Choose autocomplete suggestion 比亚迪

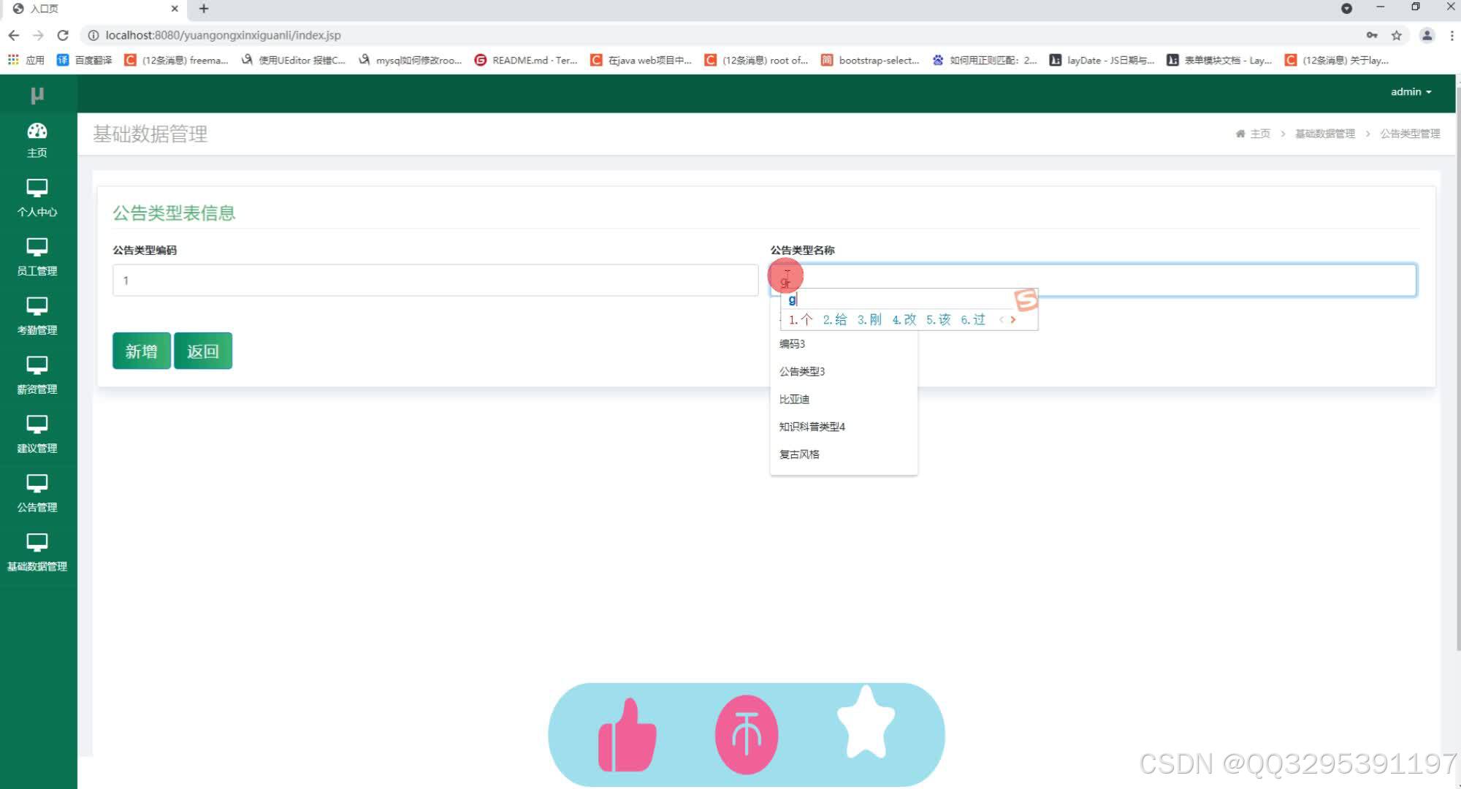tap(844, 399)
